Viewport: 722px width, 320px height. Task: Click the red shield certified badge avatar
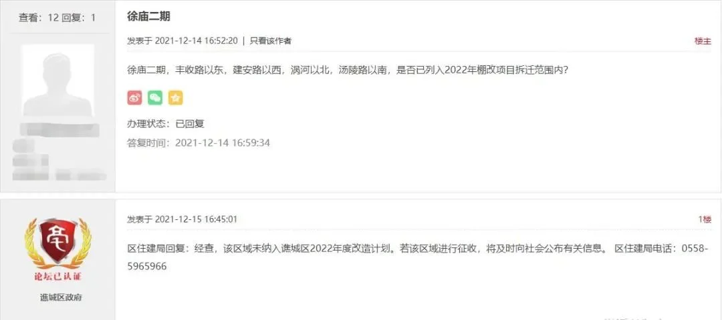[57, 243]
